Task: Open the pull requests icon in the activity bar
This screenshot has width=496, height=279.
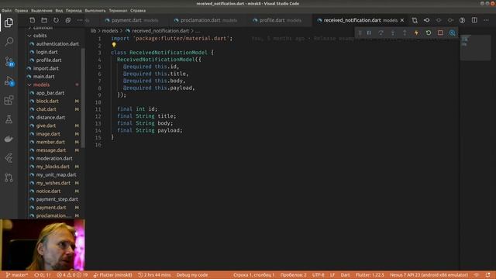Action: tap(9, 177)
